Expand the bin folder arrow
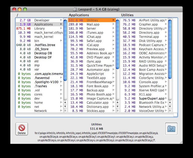This screenshot has height=158, width=193. 61,40
